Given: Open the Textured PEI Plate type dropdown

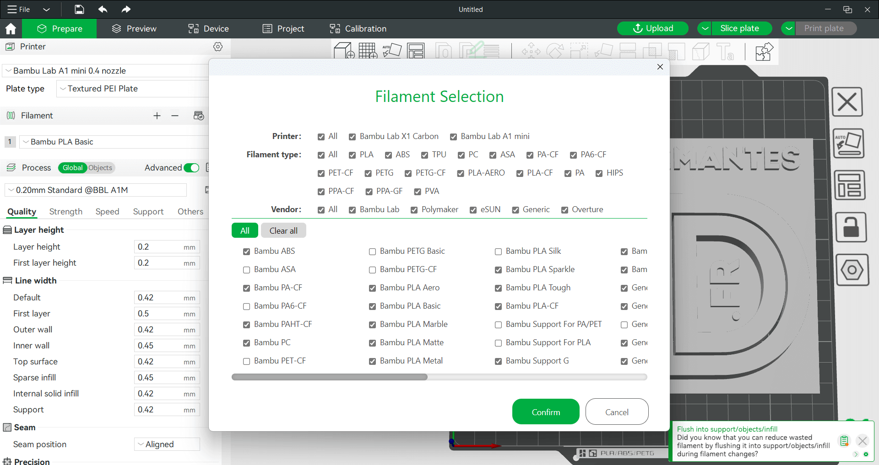Looking at the screenshot, I should pos(133,89).
